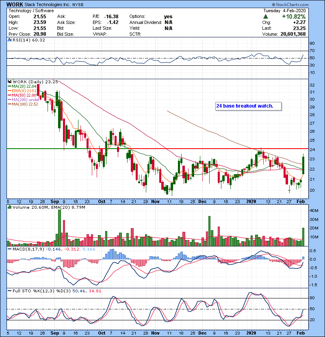Select the Open value 21.55
The image size is (325, 337).
click(x=40, y=17)
